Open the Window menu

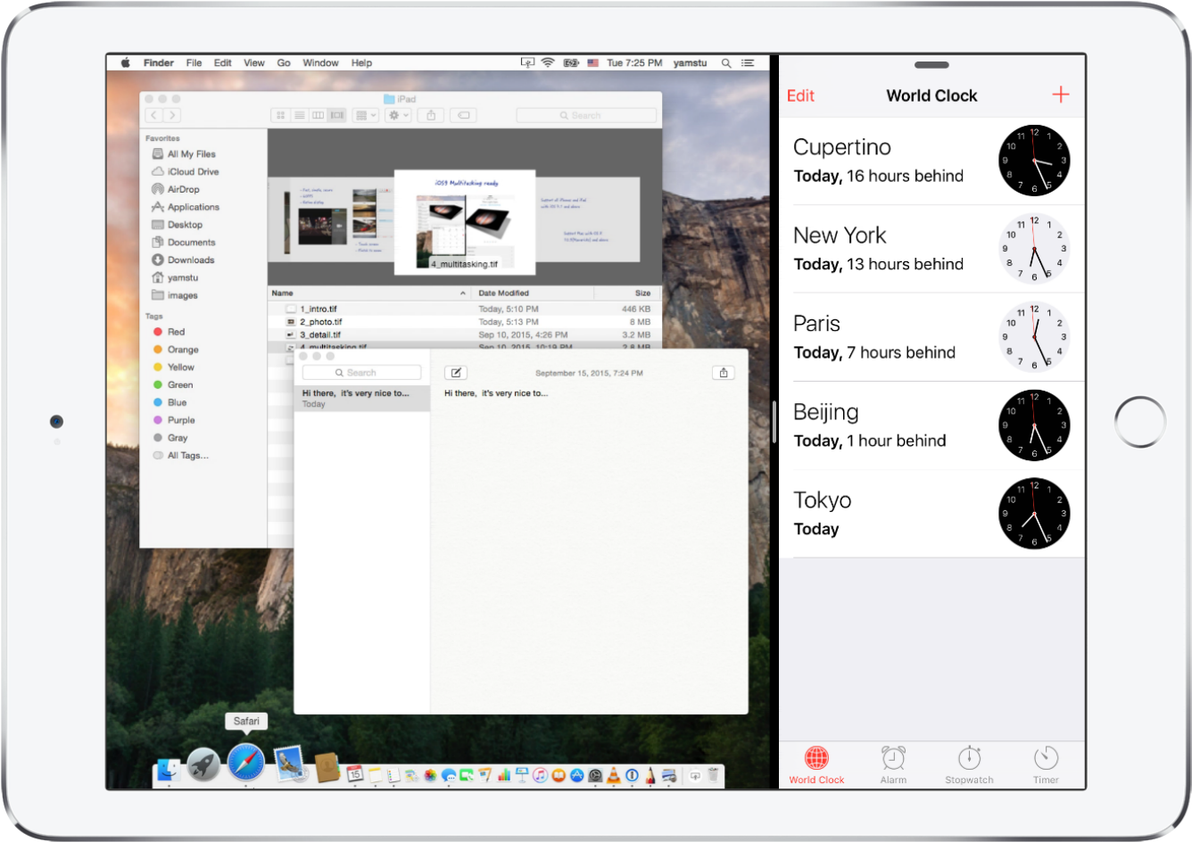click(x=320, y=63)
